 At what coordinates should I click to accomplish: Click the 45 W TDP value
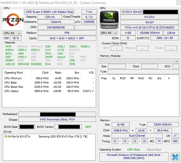[x=16, y=38]
